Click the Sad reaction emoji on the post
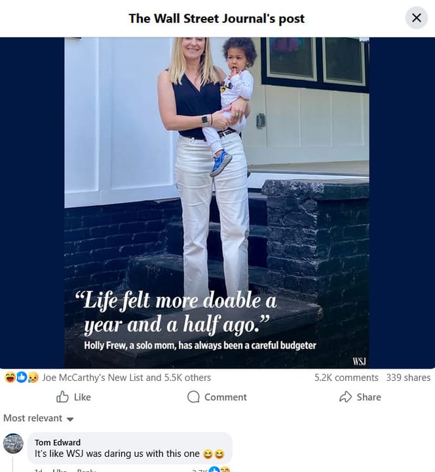The width and height of the screenshot is (435, 472). [x=33, y=377]
